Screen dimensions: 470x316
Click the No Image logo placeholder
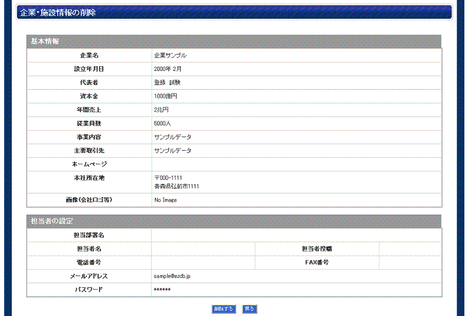pyautogui.click(x=165, y=201)
